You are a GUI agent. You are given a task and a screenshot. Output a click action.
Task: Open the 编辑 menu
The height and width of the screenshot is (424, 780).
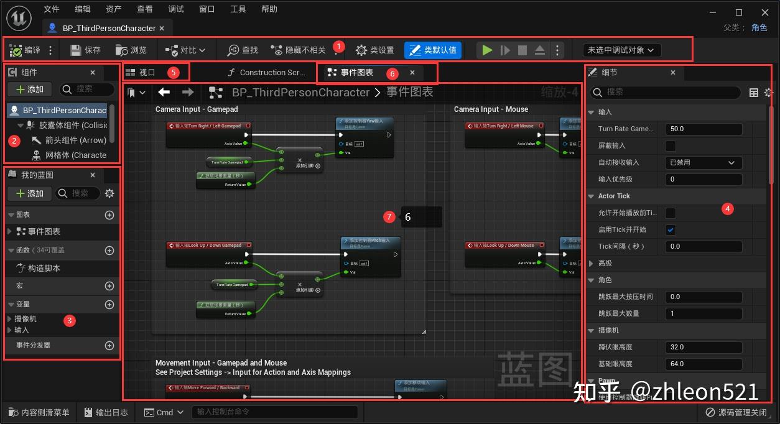point(82,9)
